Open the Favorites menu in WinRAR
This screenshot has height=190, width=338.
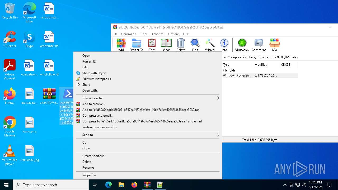[x=158, y=34]
